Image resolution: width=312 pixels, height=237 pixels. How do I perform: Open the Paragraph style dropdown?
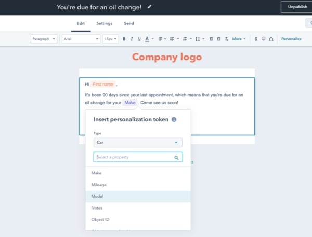(x=44, y=39)
